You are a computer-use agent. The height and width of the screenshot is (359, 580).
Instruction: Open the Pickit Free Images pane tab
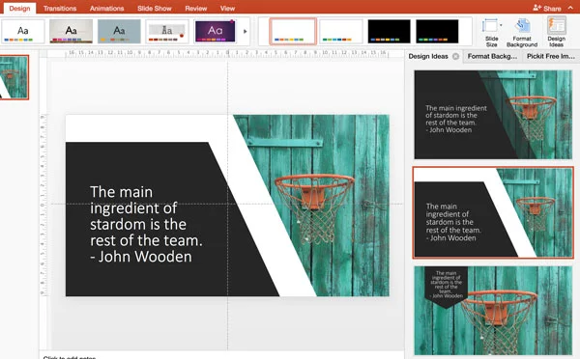(x=551, y=56)
